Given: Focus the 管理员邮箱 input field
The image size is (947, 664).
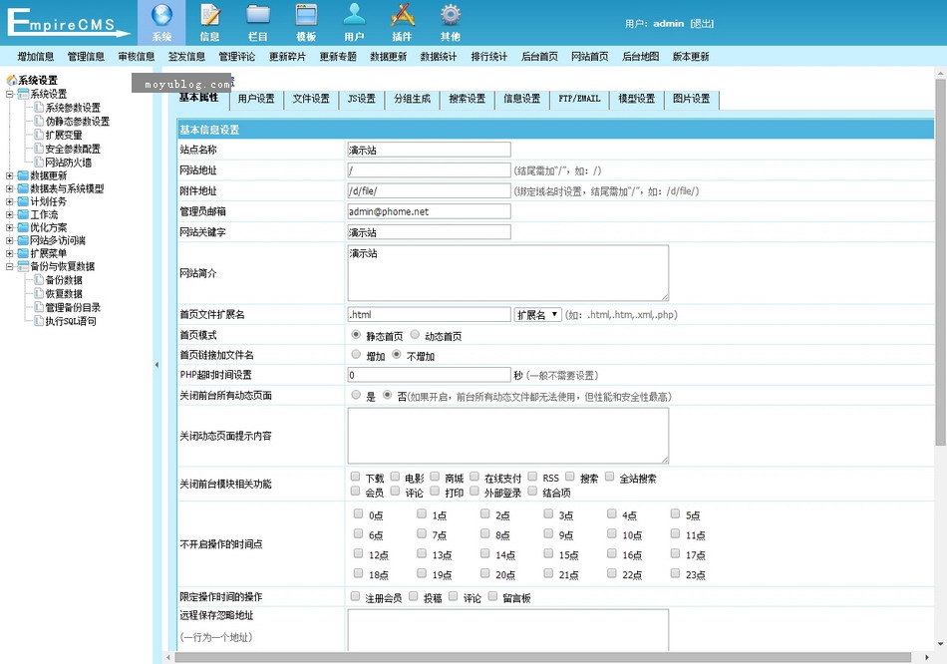Looking at the screenshot, I should (x=429, y=211).
